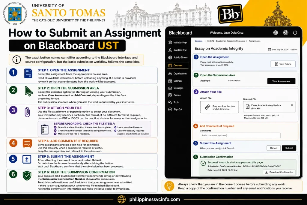Click the drag and drop file area
The image size is (307, 205).
point(219,107)
